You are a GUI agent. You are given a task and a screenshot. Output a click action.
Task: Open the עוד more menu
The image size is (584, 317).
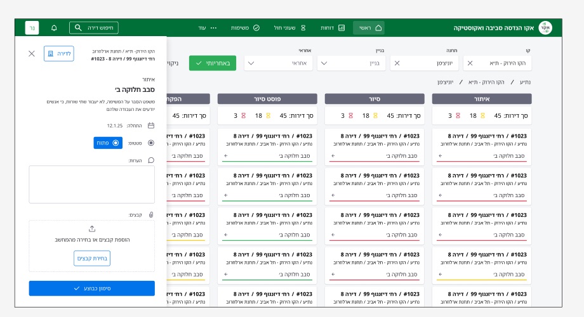point(208,28)
